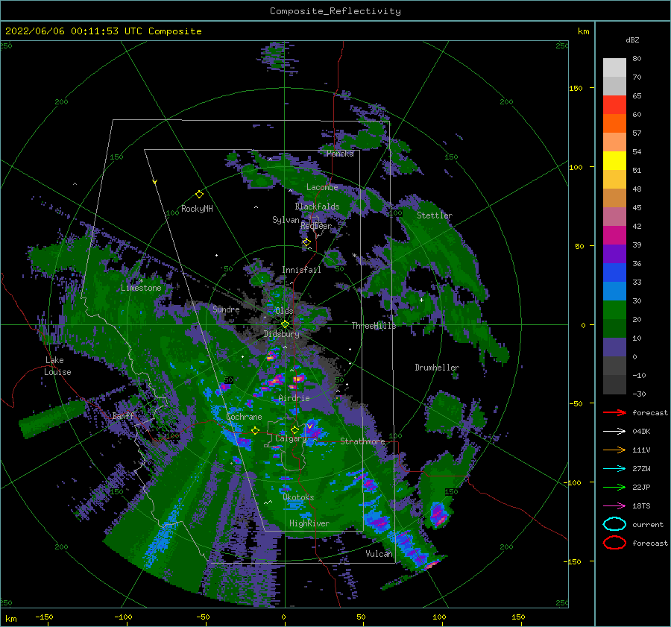
Task: Pick the purple 36–39 dBZ swatch
Action: pyautogui.click(x=614, y=254)
